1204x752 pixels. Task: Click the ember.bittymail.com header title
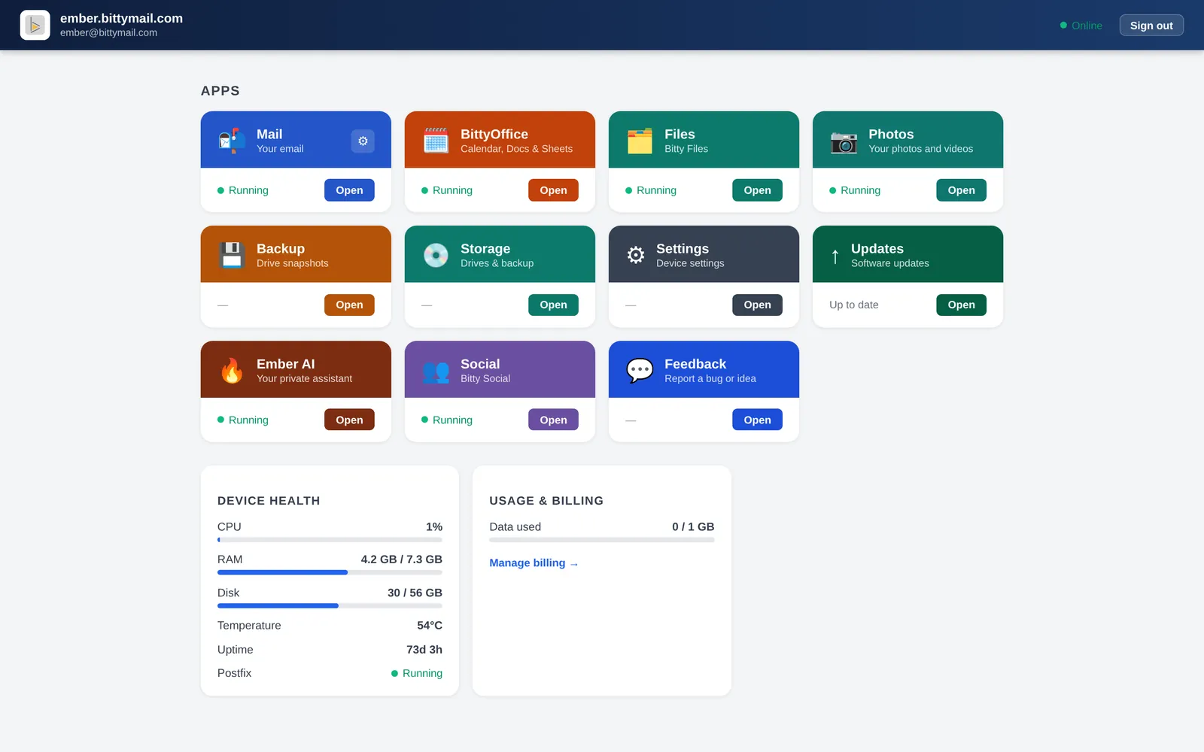click(121, 18)
